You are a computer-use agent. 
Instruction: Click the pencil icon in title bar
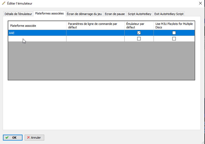pyautogui.click(x=3, y=3)
